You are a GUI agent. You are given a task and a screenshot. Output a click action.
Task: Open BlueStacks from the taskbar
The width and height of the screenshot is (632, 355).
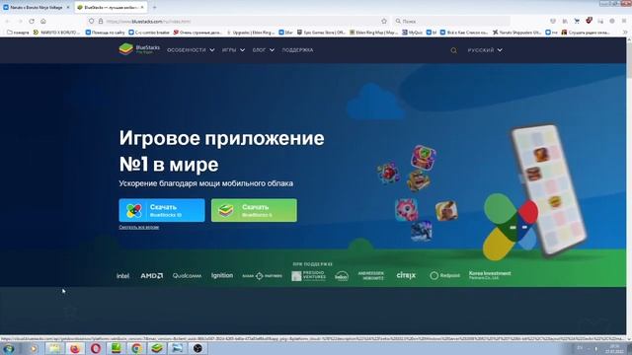point(157,348)
